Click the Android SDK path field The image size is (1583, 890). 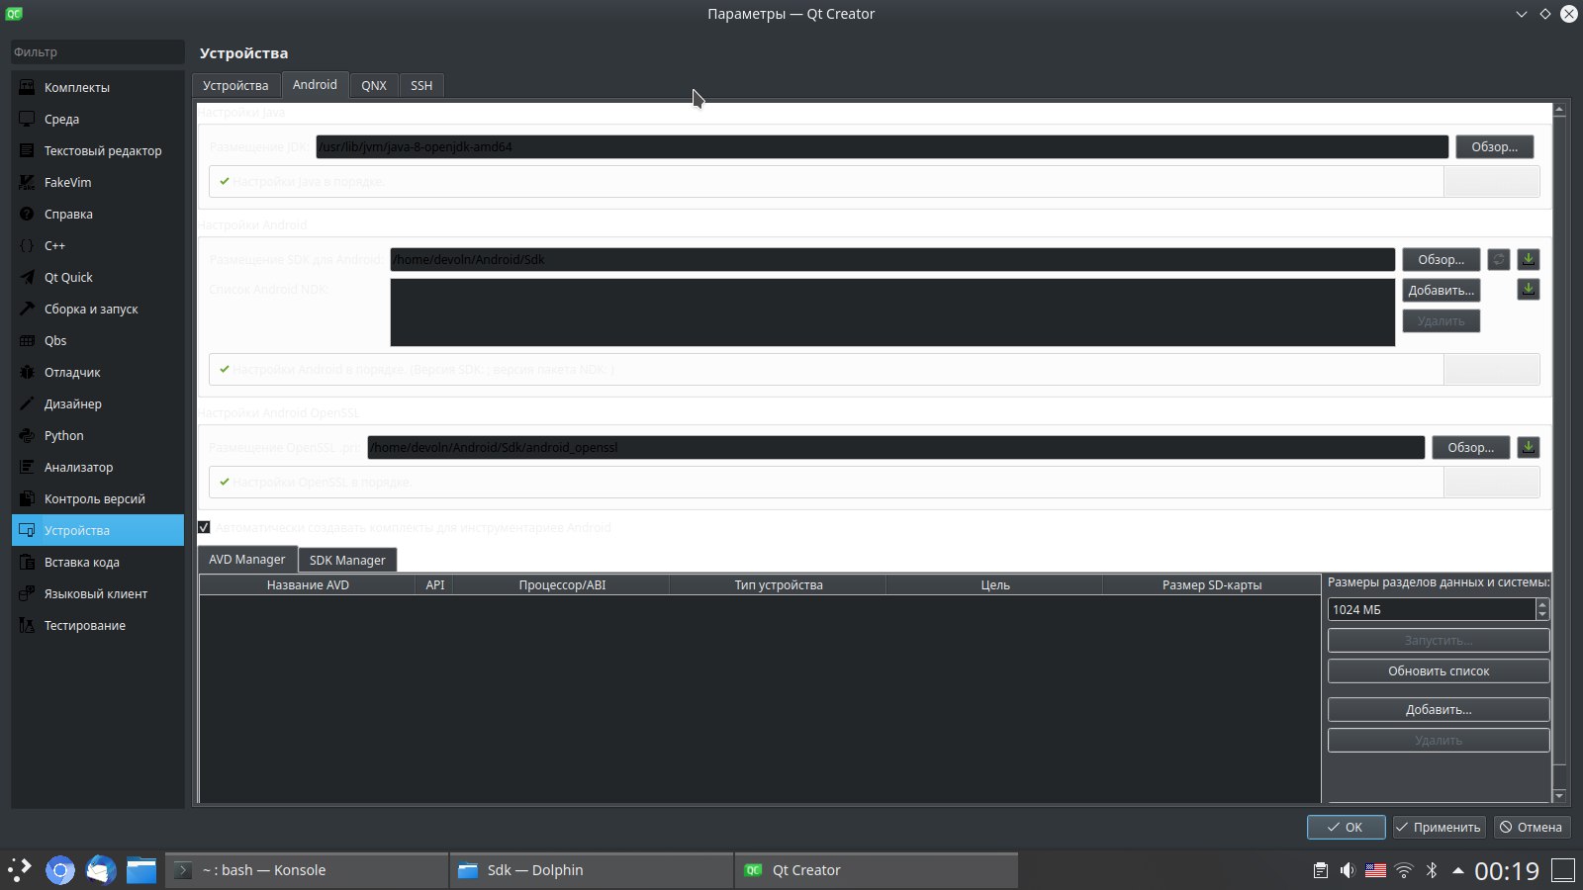(x=892, y=259)
